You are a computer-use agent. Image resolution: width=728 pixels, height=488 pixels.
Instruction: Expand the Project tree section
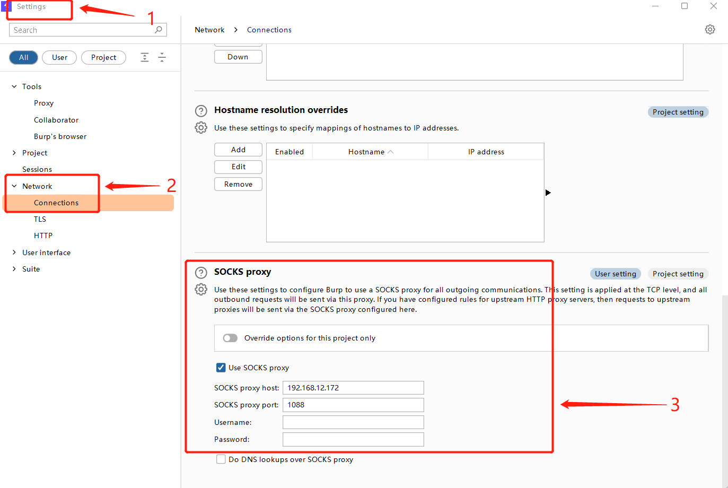click(14, 153)
